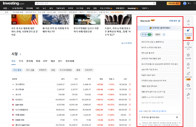The height and width of the screenshot is (127, 196).
Task: Open the account dropdown chevron
Action: [190, 4]
